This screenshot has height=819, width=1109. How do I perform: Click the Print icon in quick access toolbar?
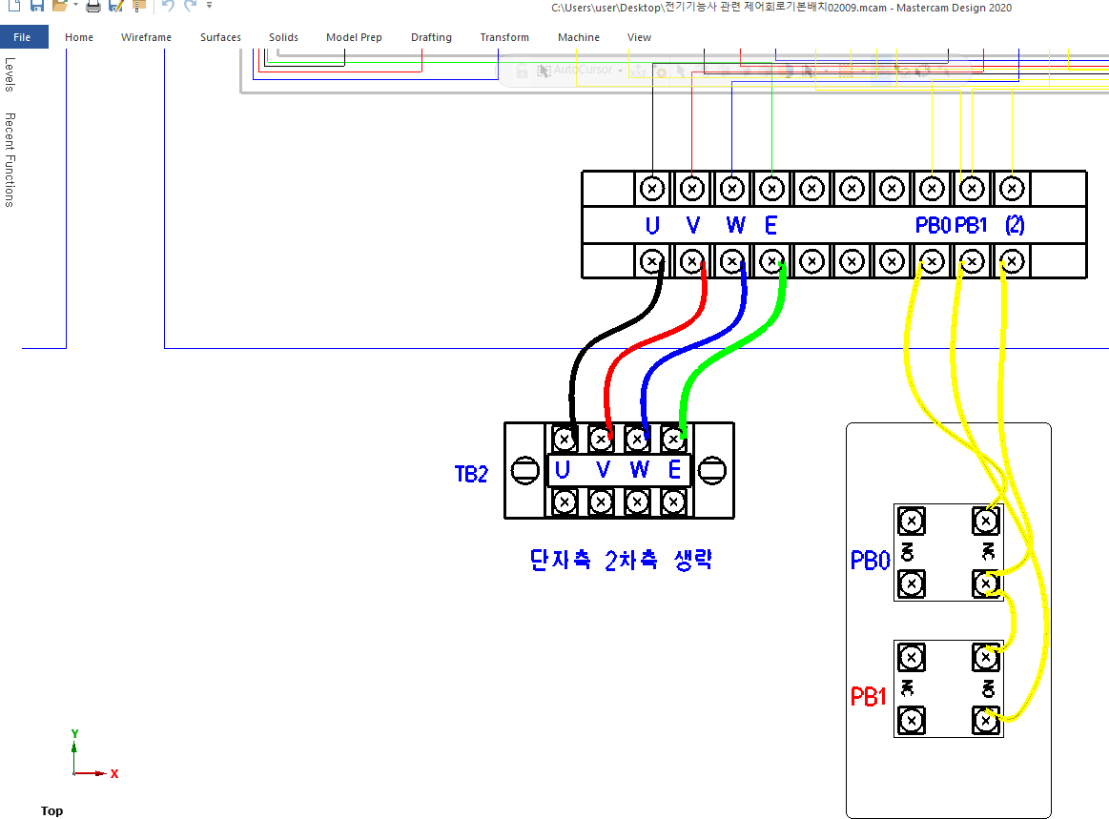coord(92,7)
